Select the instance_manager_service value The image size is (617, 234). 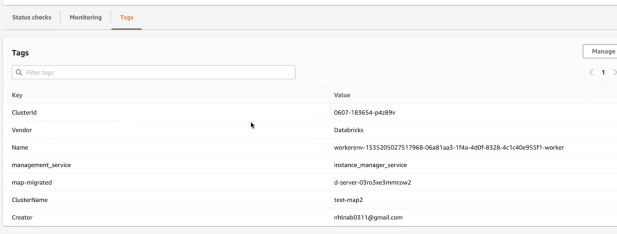tap(370, 165)
